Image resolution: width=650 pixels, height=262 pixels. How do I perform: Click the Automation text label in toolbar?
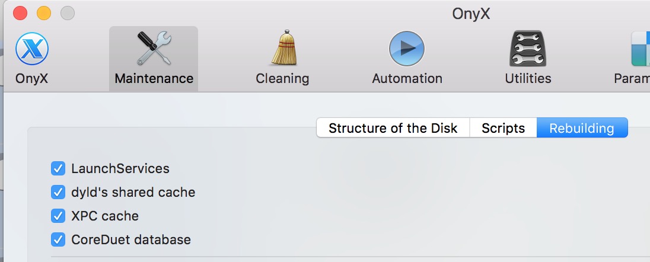pos(407,78)
